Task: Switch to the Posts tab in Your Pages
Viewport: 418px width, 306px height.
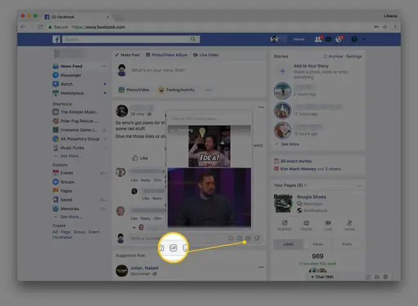Action: [x=347, y=244]
